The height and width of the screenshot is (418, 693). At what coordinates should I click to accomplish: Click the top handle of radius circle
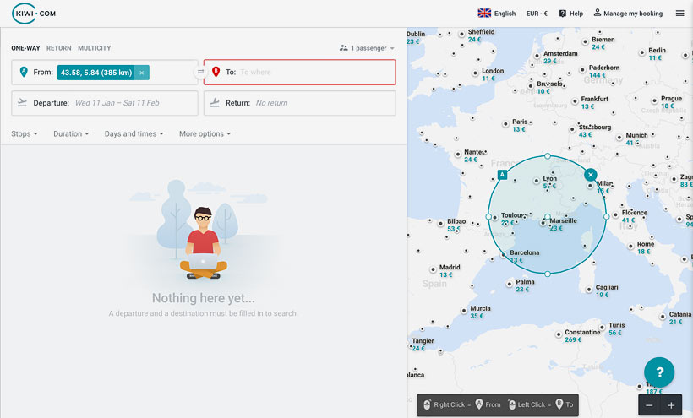(x=548, y=156)
